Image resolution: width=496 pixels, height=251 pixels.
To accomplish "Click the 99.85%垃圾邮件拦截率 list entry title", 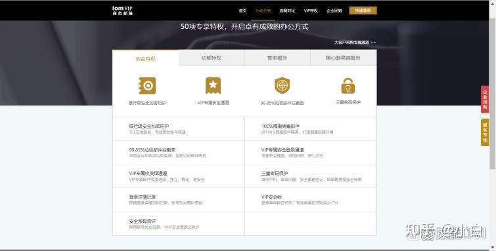I will [152, 149].
